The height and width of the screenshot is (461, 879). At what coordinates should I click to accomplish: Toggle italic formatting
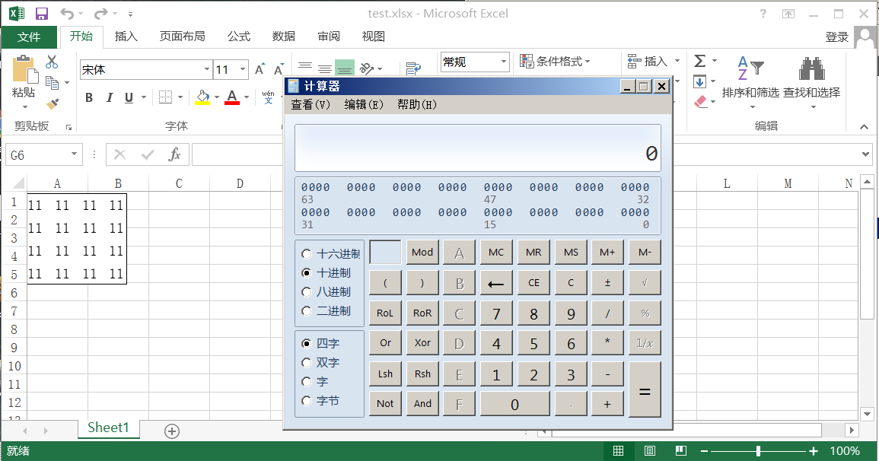coord(110,97)
